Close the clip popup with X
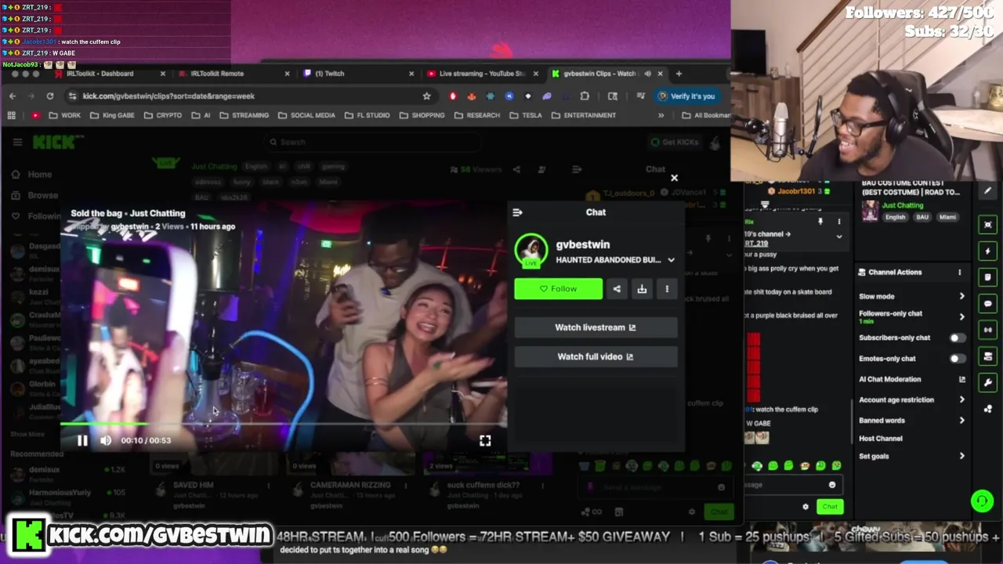The height and width of the screenshot is (564, 1003). tap(674, 178)
